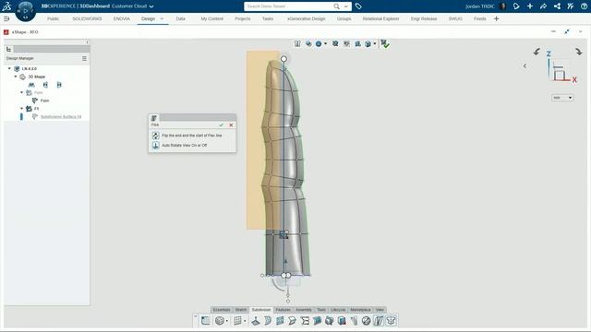This screenshot has width=591, height=332.
Task: Collapse the Design Manager side panel
Action: [87, 42]
